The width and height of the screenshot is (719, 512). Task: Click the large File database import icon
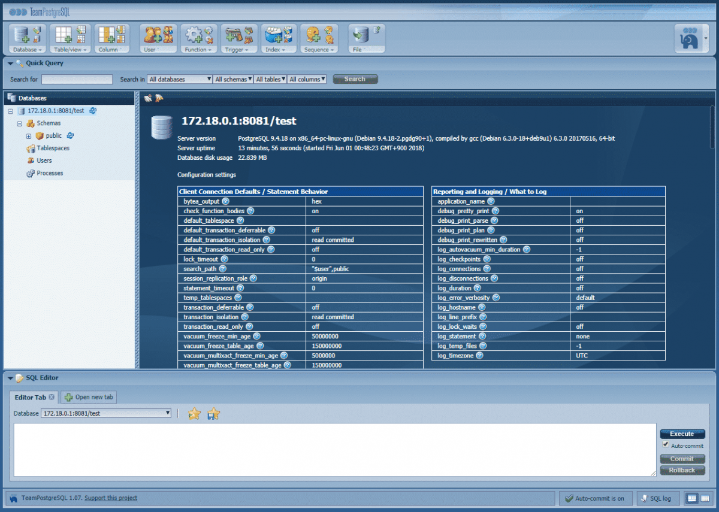tap(360, 36)
